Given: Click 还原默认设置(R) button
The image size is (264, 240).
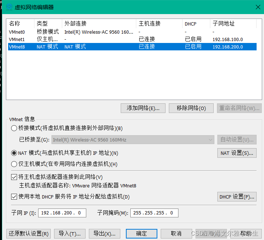Looking at the screenshot, I should (29, 234).
